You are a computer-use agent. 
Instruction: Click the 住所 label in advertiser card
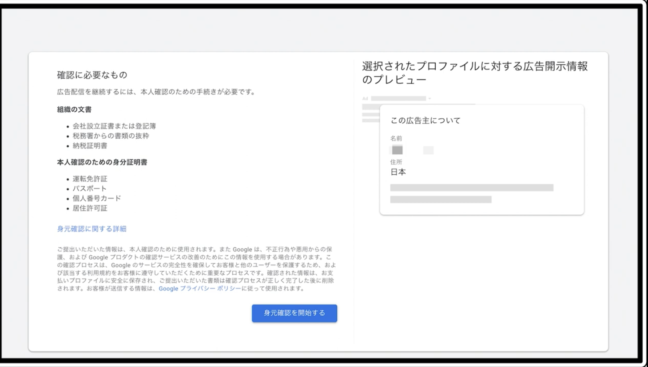coord(396,162)
